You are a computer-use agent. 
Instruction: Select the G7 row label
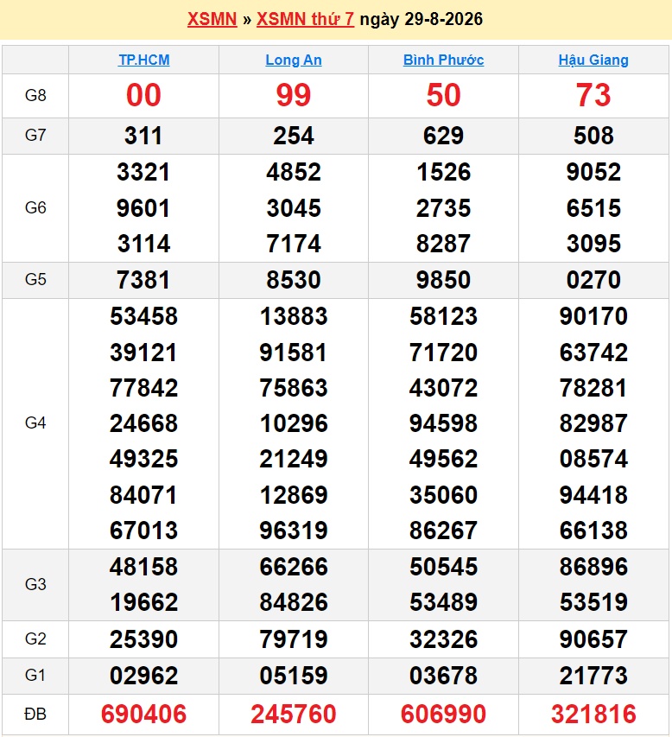35,136
